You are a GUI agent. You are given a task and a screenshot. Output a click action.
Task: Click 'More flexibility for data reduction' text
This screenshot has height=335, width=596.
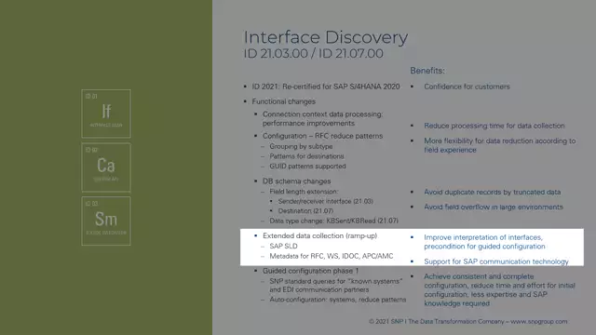point(500,145)
